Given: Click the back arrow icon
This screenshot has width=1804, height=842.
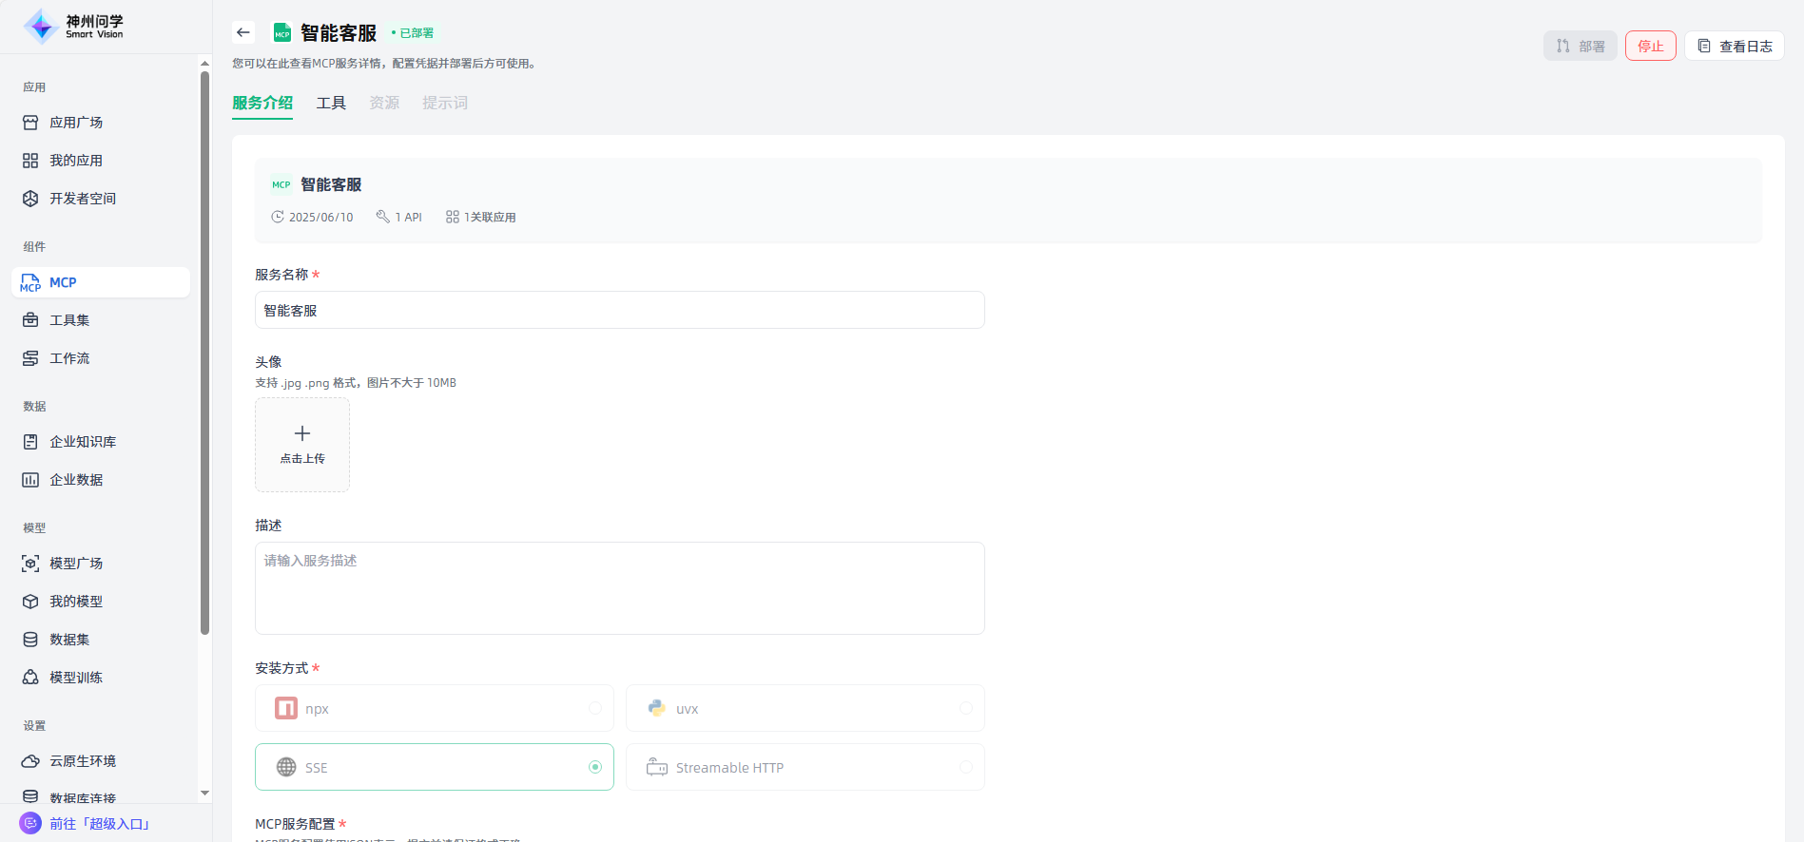Looking at the screenshot, I should coord(243,32).
